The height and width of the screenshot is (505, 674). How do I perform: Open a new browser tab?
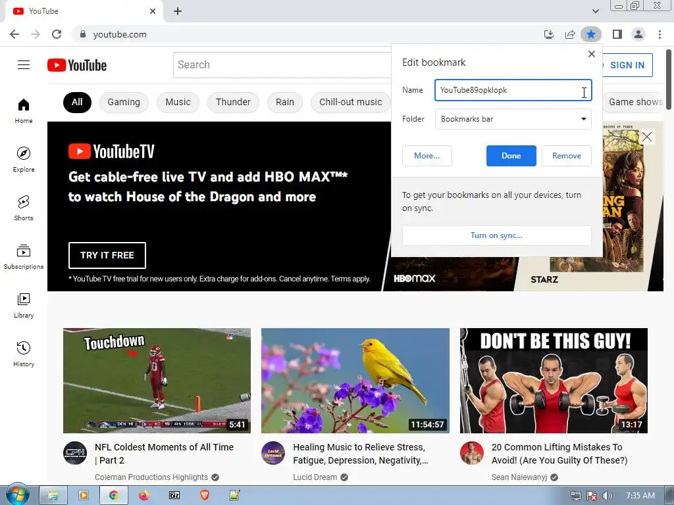178,11
